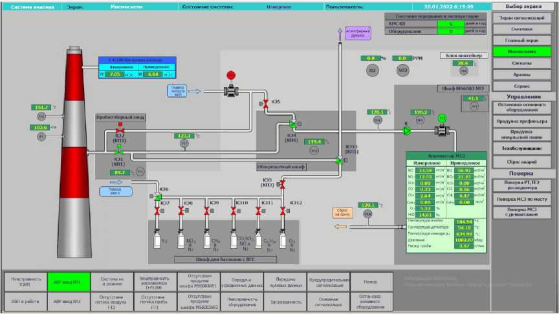This screenshot has width=559, height=314.
Task: Select the КЭ6 three-way valve icon
Action: [157, 197]
